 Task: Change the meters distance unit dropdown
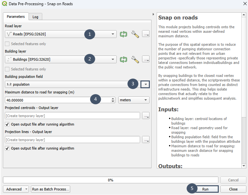(x=134, y=100)
